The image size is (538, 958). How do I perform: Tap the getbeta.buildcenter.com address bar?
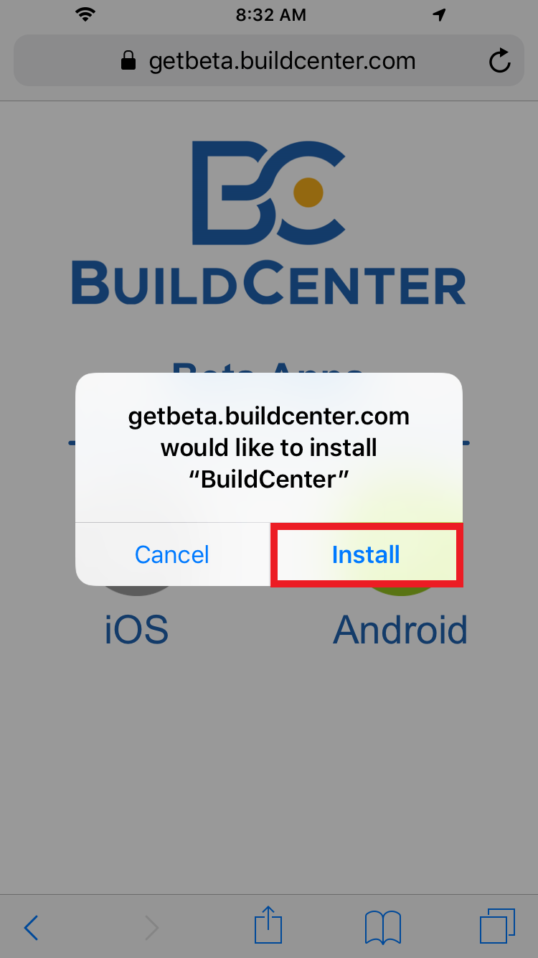click(269, 60)
